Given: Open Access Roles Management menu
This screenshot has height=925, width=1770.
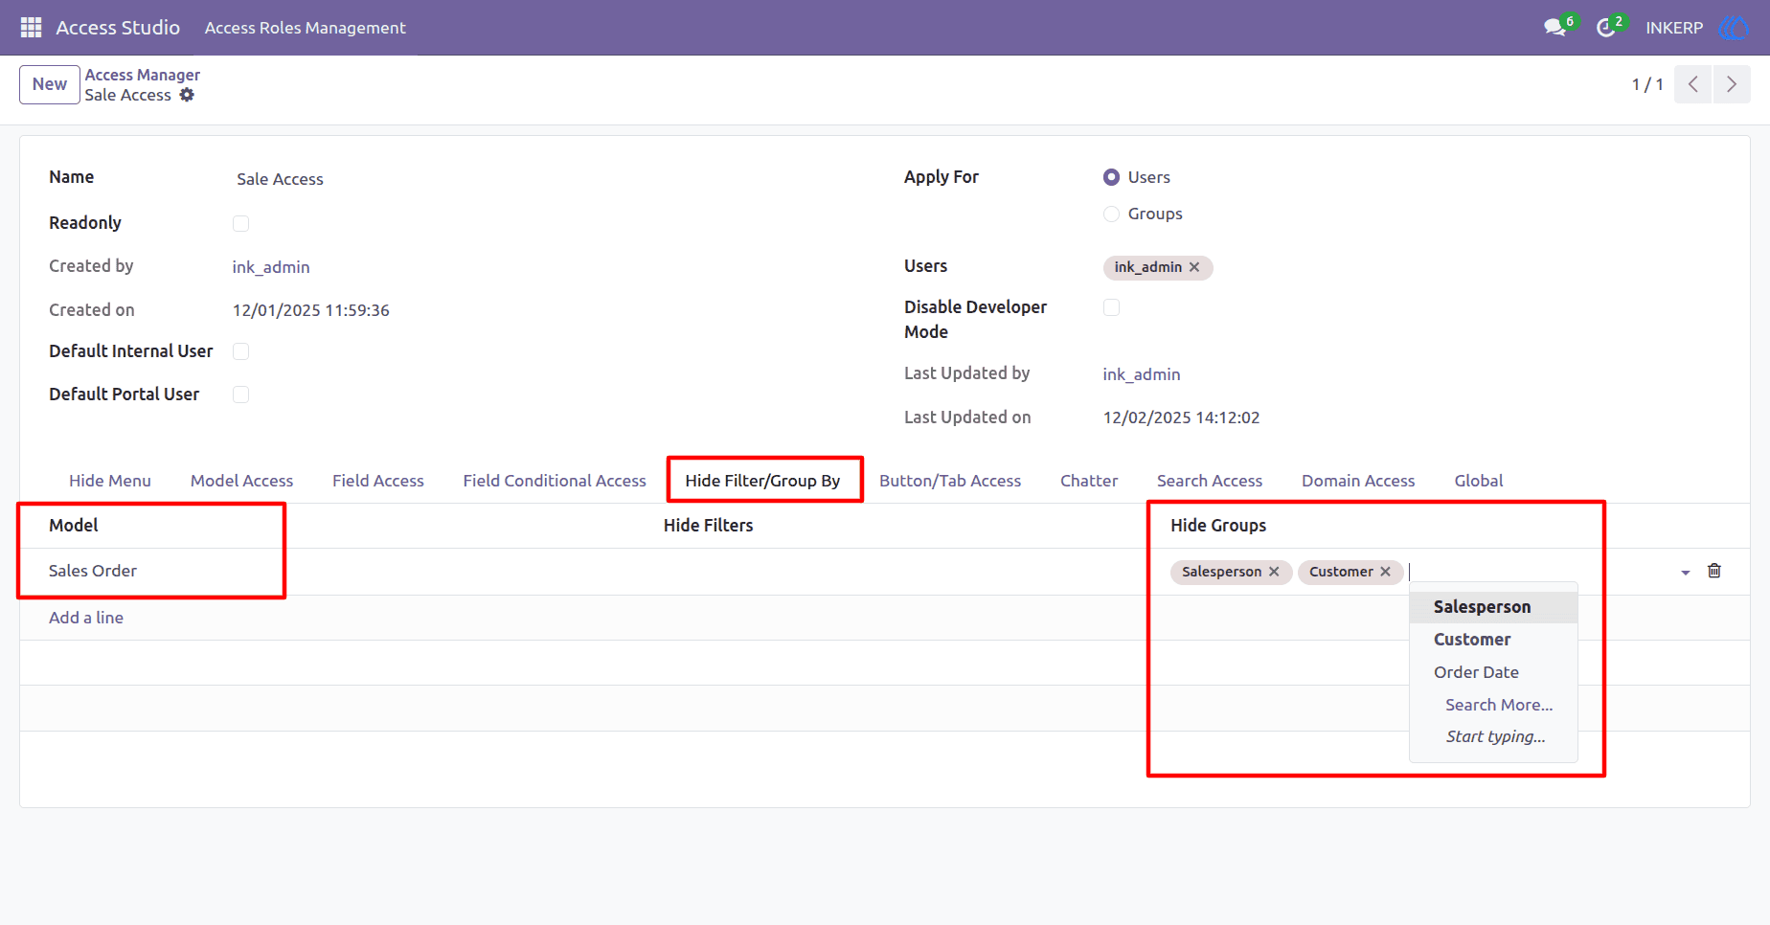Looking at the screenshot, I should coord(306,28).
